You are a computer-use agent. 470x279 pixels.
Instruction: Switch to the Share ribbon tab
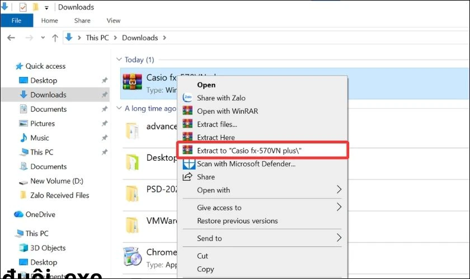[x=82, y=21]
